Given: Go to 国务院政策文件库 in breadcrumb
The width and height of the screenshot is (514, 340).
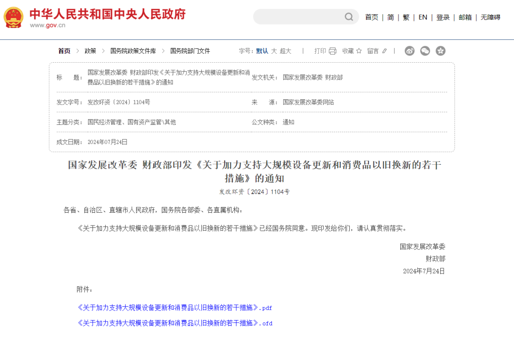Looking at the screenshot, I should (x=133, y=51).
